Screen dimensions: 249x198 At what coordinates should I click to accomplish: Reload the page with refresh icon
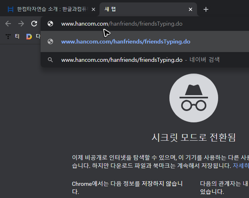[x=34, y=24]
